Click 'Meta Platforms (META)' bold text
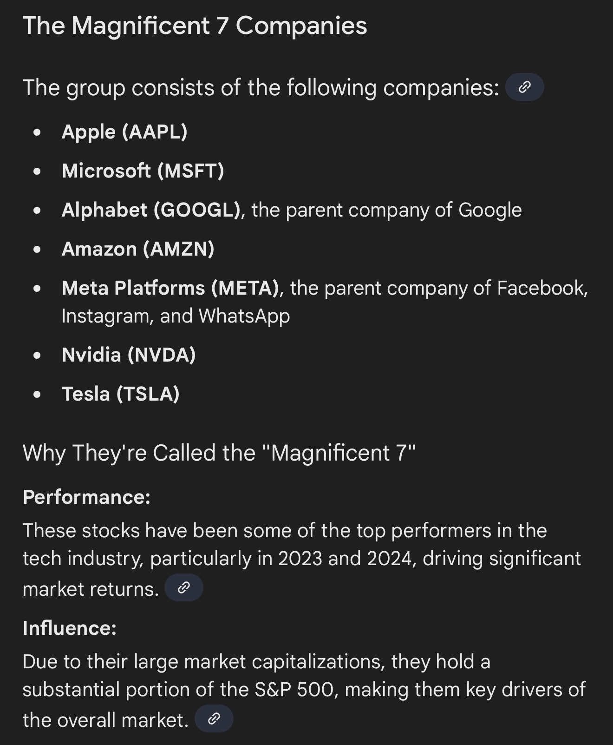Screen dimensions: 613x745 [x=170, y=288]
